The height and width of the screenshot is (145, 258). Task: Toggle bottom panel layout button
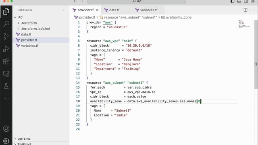[239, 1]
